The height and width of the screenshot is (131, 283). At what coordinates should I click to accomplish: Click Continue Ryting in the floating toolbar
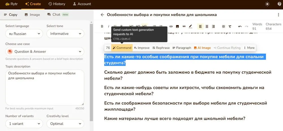(x=227, y=48)
